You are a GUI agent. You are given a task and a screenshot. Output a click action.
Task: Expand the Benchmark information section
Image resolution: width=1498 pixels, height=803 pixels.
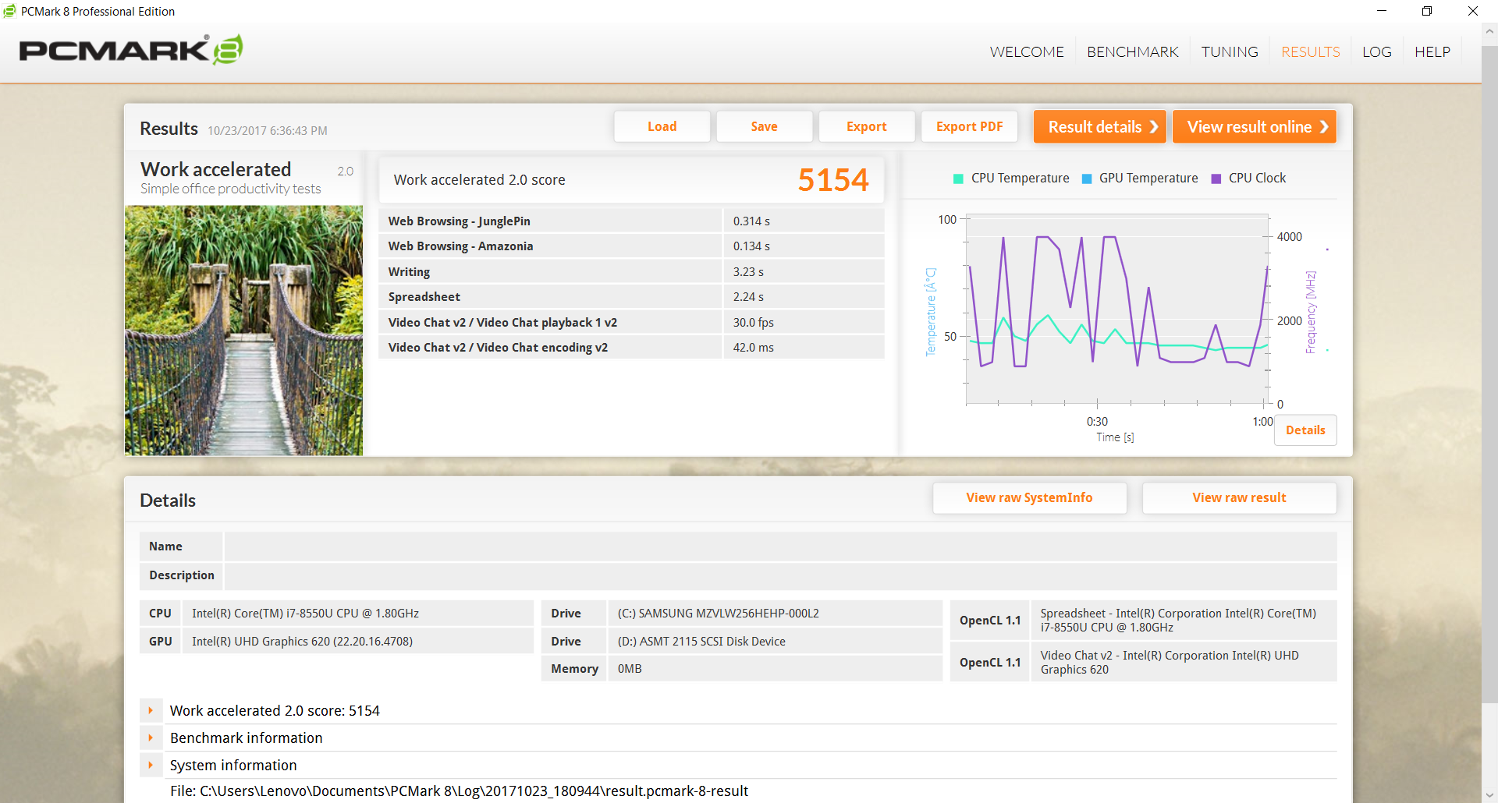(151, 738)
